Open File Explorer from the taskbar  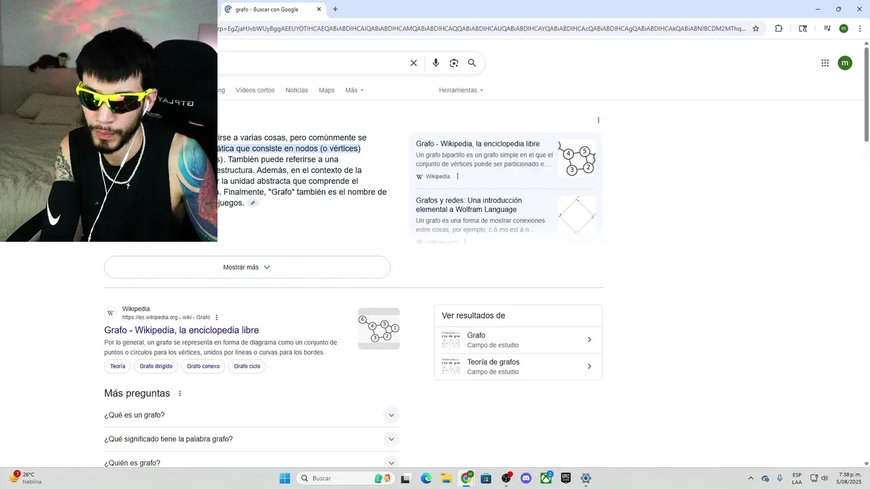tap(447, 478)
